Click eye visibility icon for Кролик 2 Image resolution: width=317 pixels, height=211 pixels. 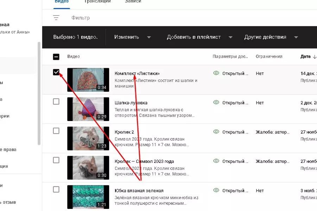[x=216, y=132]
